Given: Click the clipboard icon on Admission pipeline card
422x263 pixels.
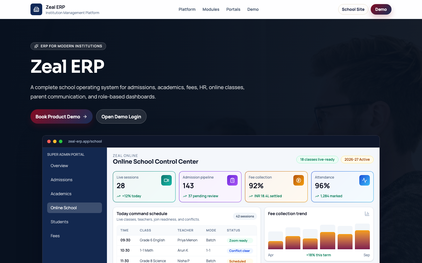Looking at the screenshot, I should click(232, 180).
